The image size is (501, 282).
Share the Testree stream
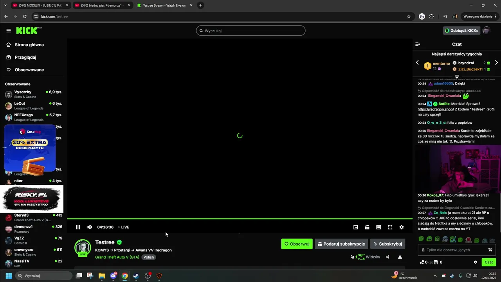tap(387, 257)
